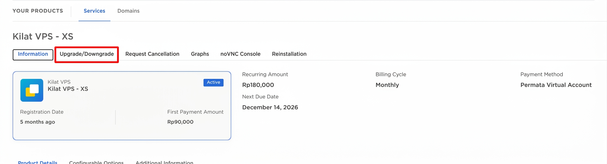Open the Services tab
607x164 pixels.
pos(94,11)
